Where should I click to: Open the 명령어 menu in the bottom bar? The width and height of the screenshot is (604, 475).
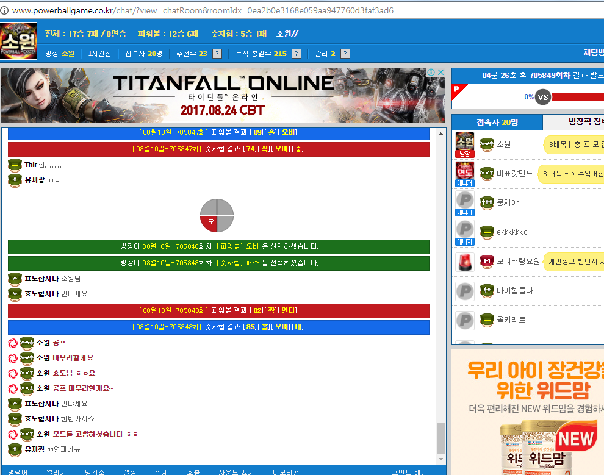(17, 471)
